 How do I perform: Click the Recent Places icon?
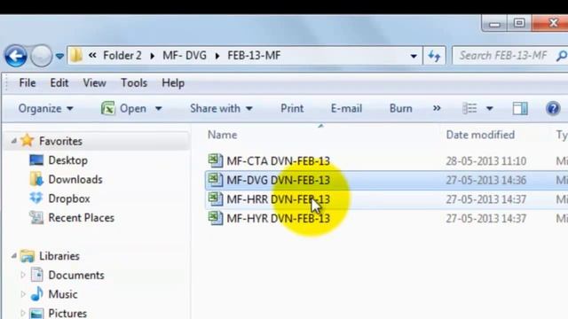[x=36, y=217]
